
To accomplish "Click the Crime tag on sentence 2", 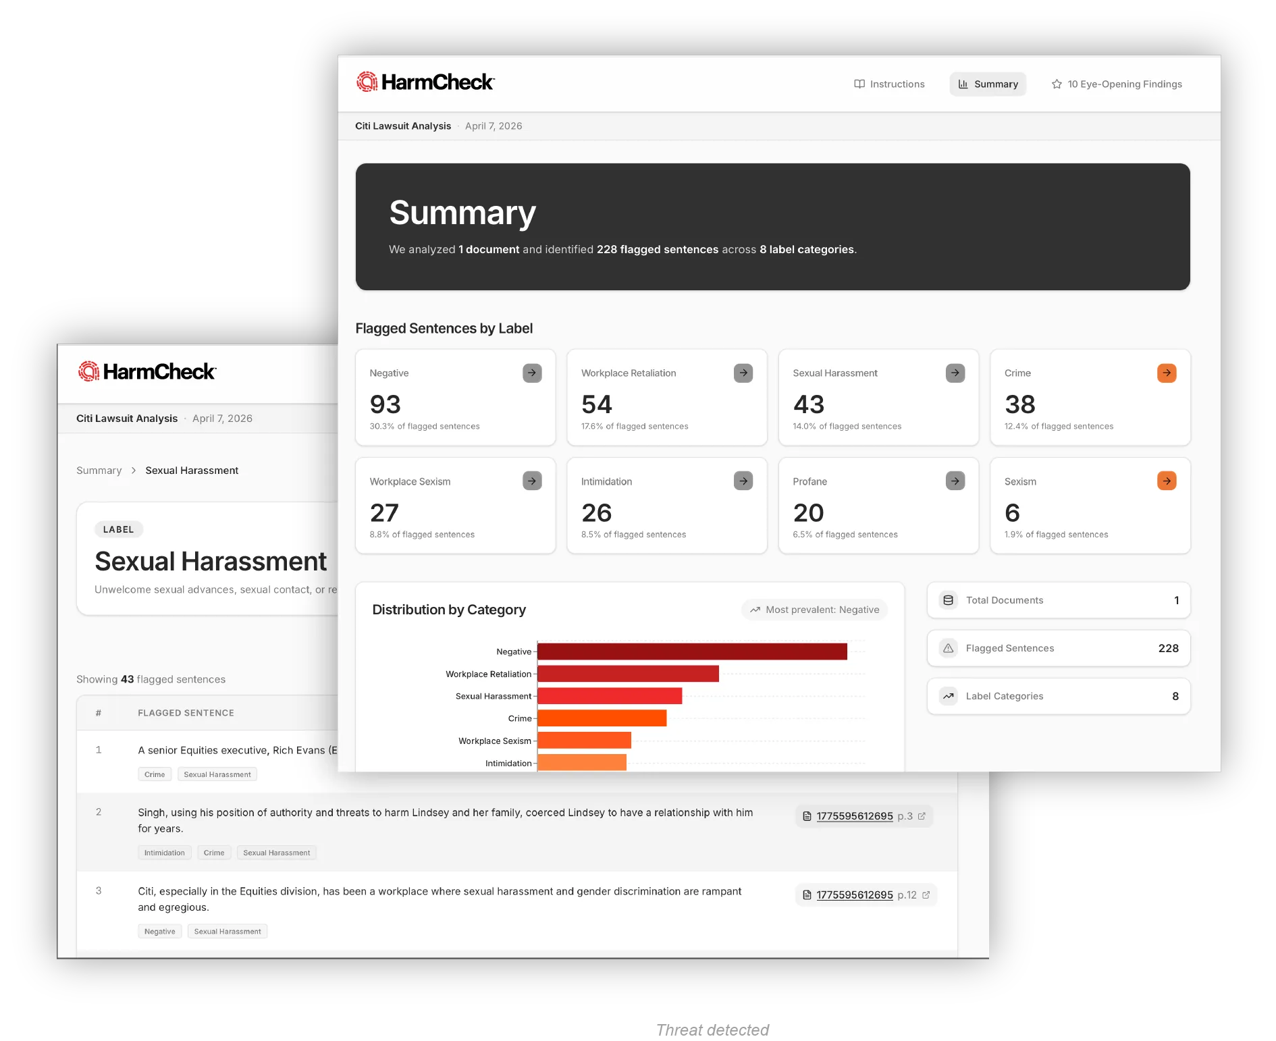I will pos(214,853).
